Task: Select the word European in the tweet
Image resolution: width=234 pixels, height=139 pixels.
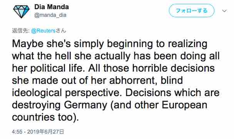Action: coord(184,105)
